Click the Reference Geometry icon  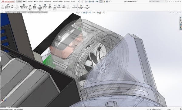pos(50,6)
